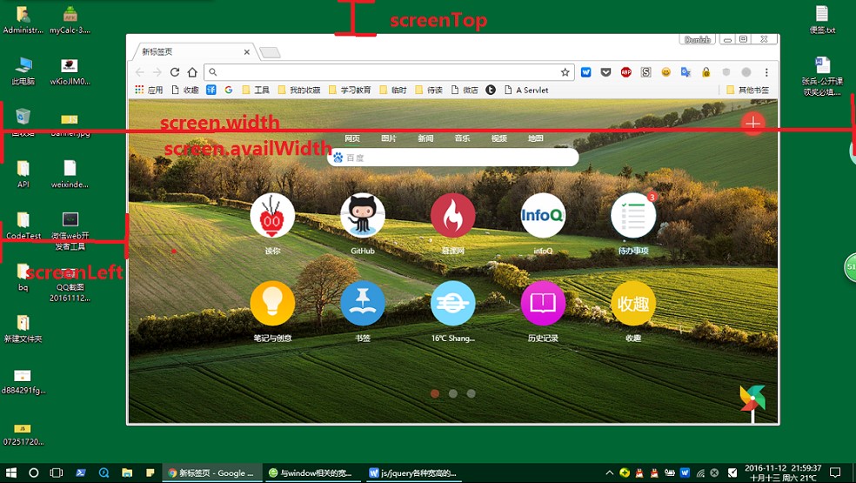Click the address bar in Chrome

[389, 72]
